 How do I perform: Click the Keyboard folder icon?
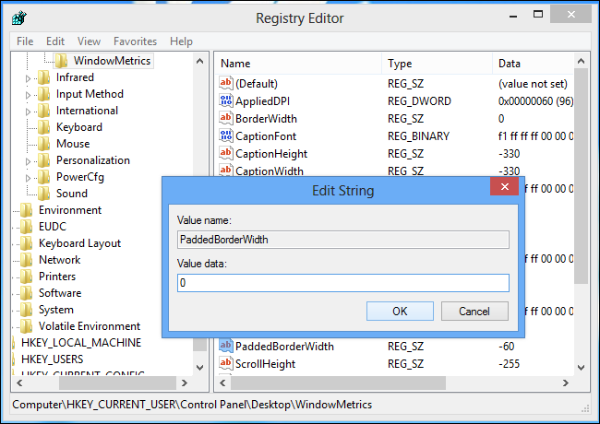pos(43,127)
